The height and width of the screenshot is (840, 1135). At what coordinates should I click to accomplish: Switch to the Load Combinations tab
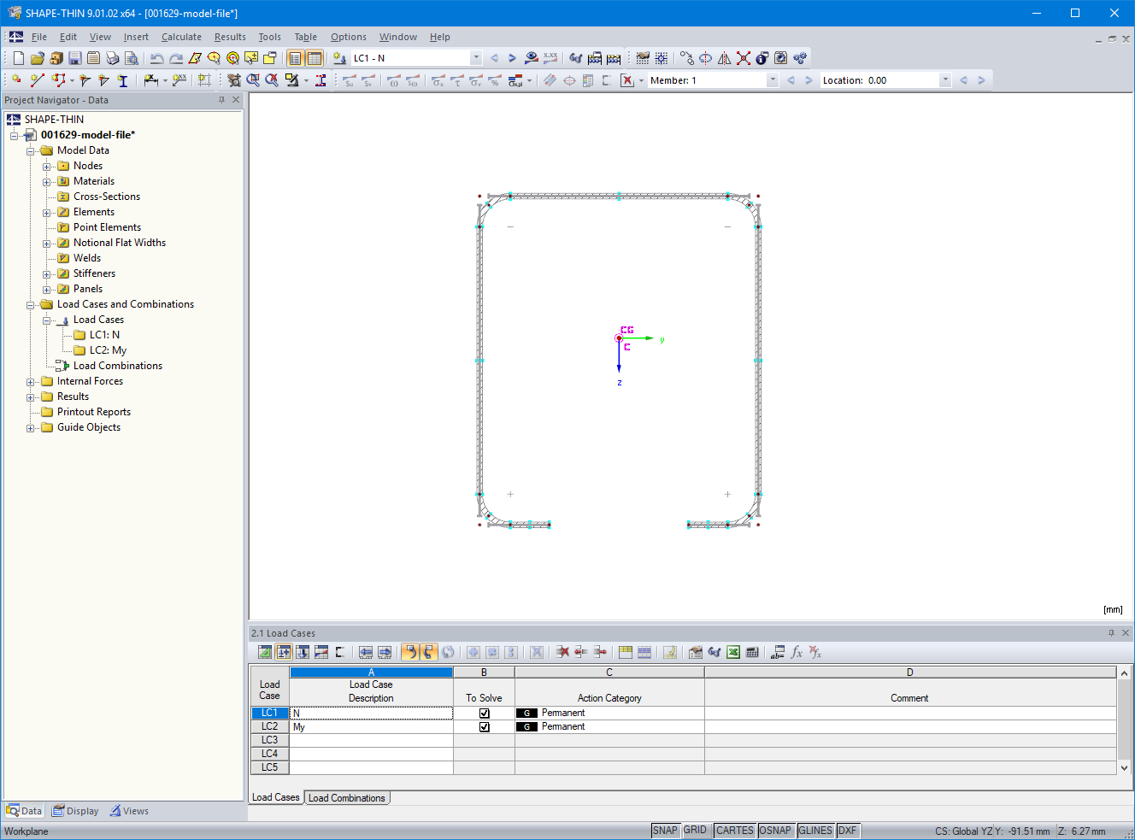pyautogui.click(x=347, y=798)
